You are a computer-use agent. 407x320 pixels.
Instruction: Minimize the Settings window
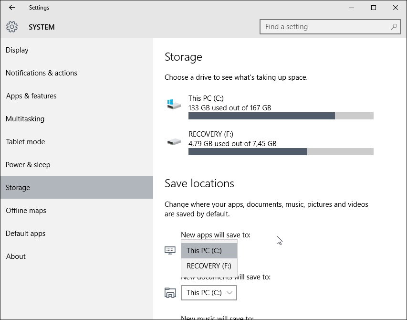click(352, 8)
